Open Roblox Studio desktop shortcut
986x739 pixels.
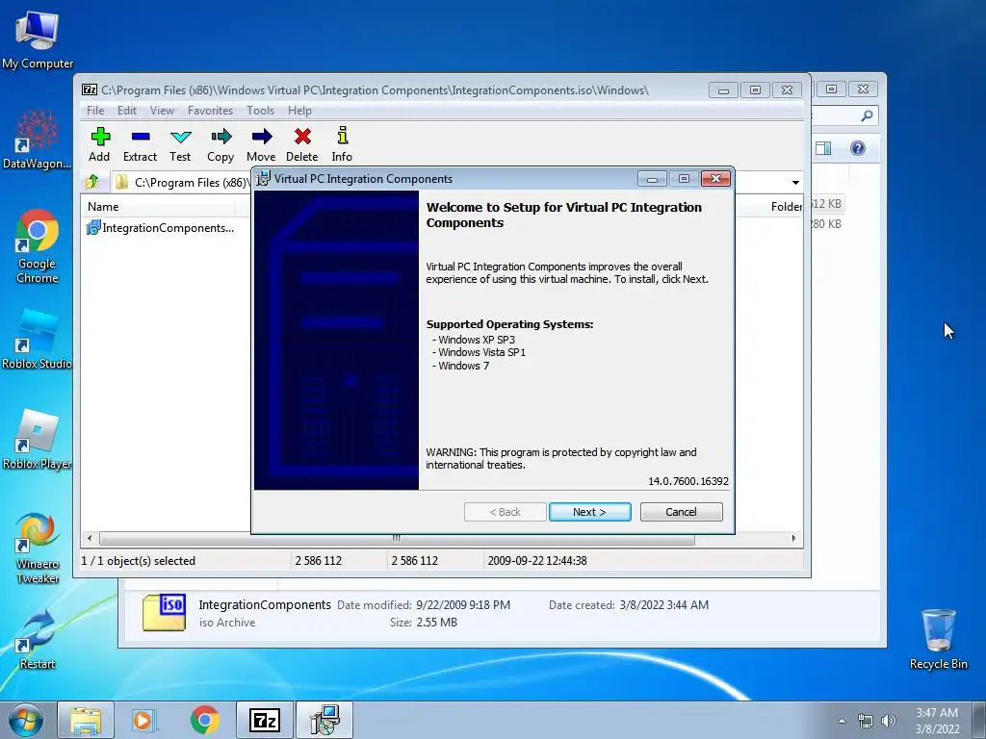38,339
